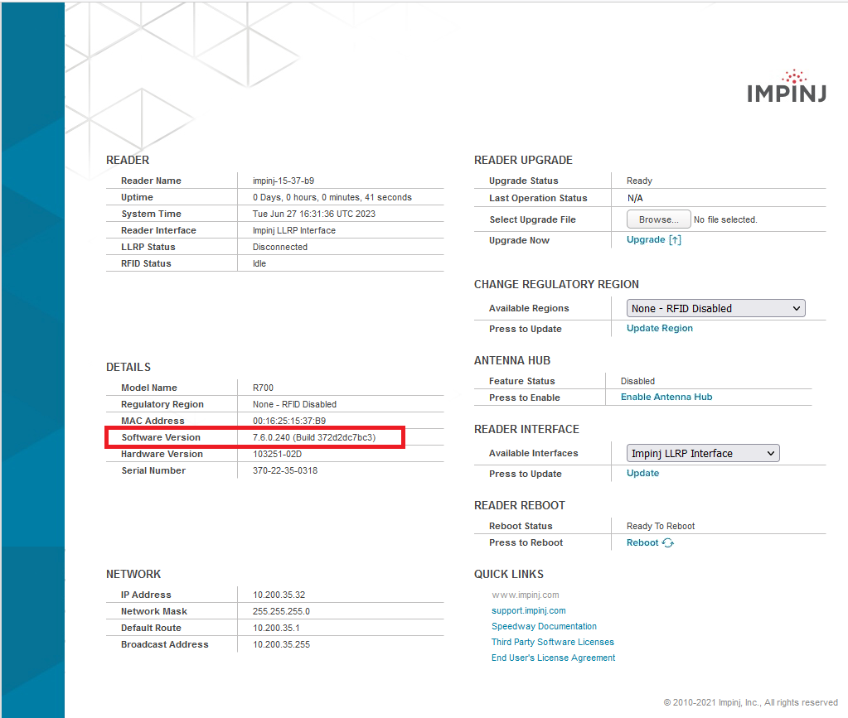Image resolution: width=848 pixels, height=718 pixels.
Task: Click the Update Region link
Action: pyautogui.click(x=659, y=328)
